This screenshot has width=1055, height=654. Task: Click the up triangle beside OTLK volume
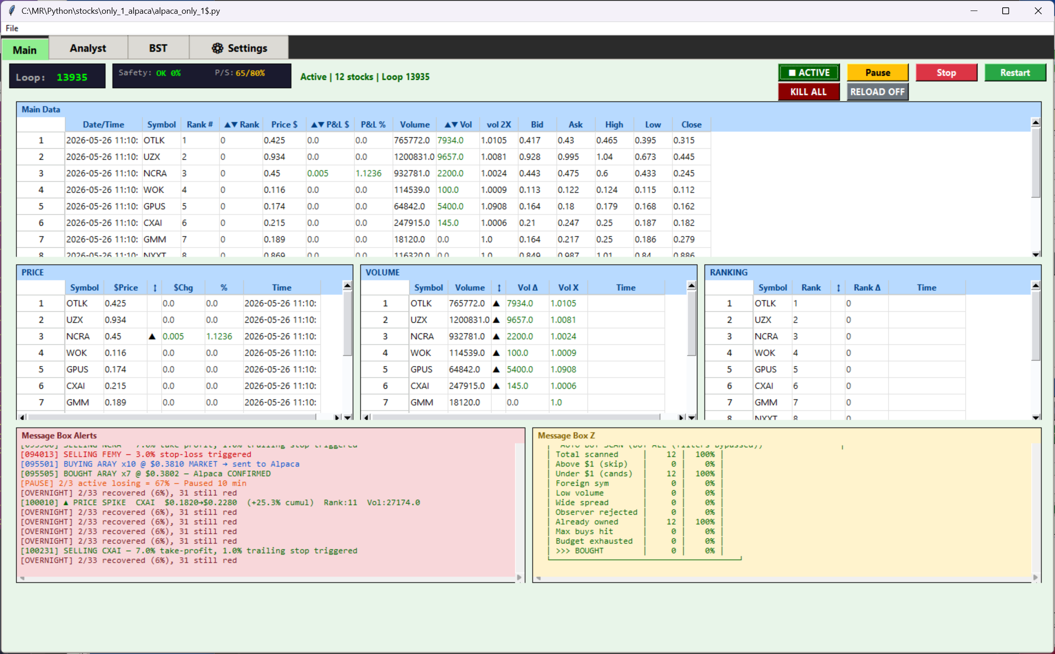(496, 304)
